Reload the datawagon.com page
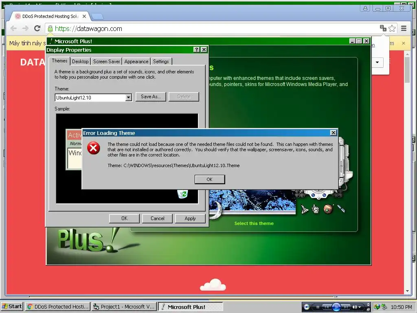417x313 pixels. (x=37, y=29)
